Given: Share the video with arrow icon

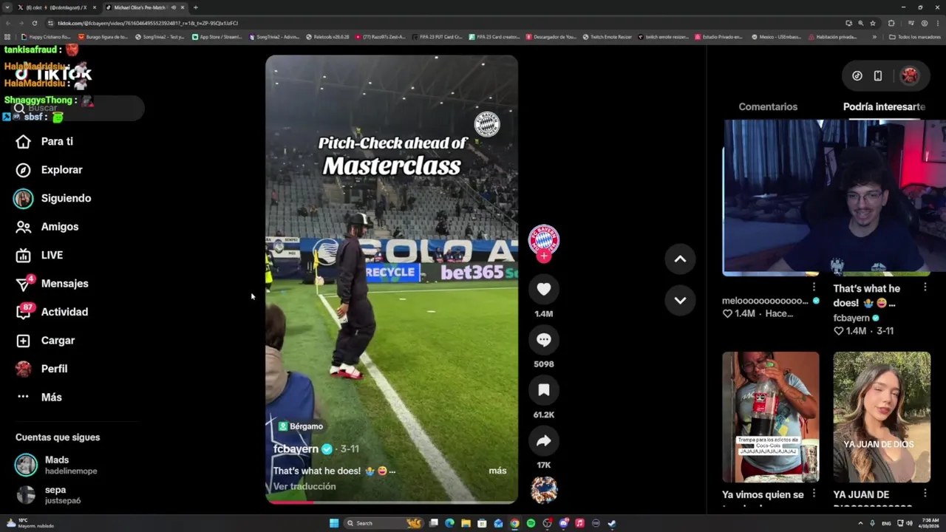Looking at the screenshot, I should (544, 441).
